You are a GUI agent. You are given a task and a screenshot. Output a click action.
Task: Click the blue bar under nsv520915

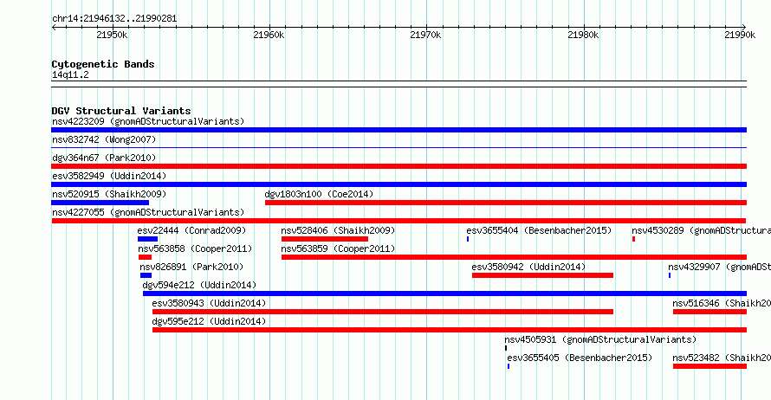click(x=100, y=203)
